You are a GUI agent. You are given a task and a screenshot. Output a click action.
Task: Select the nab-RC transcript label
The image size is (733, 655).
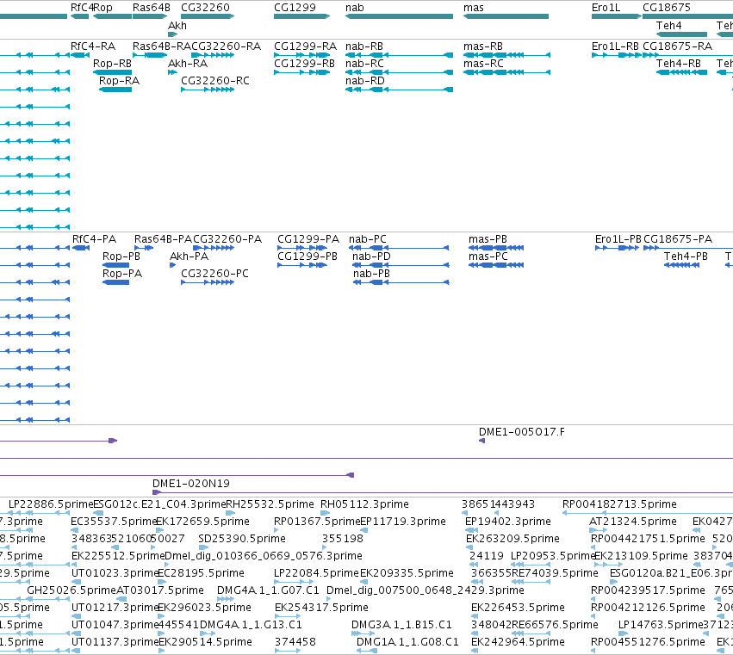[364, 64]
